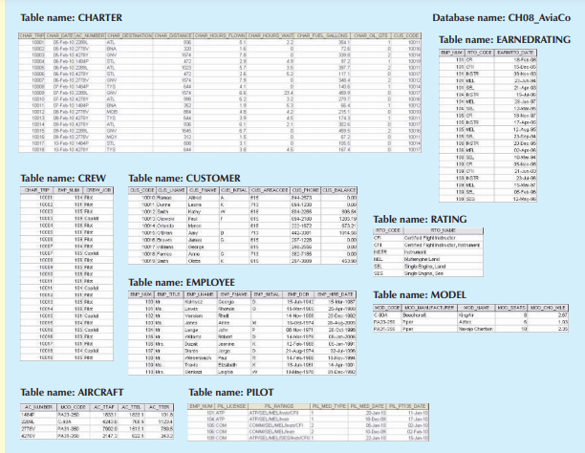
Task: Select the MOD_SEATS column header
Action: (511, 308)
